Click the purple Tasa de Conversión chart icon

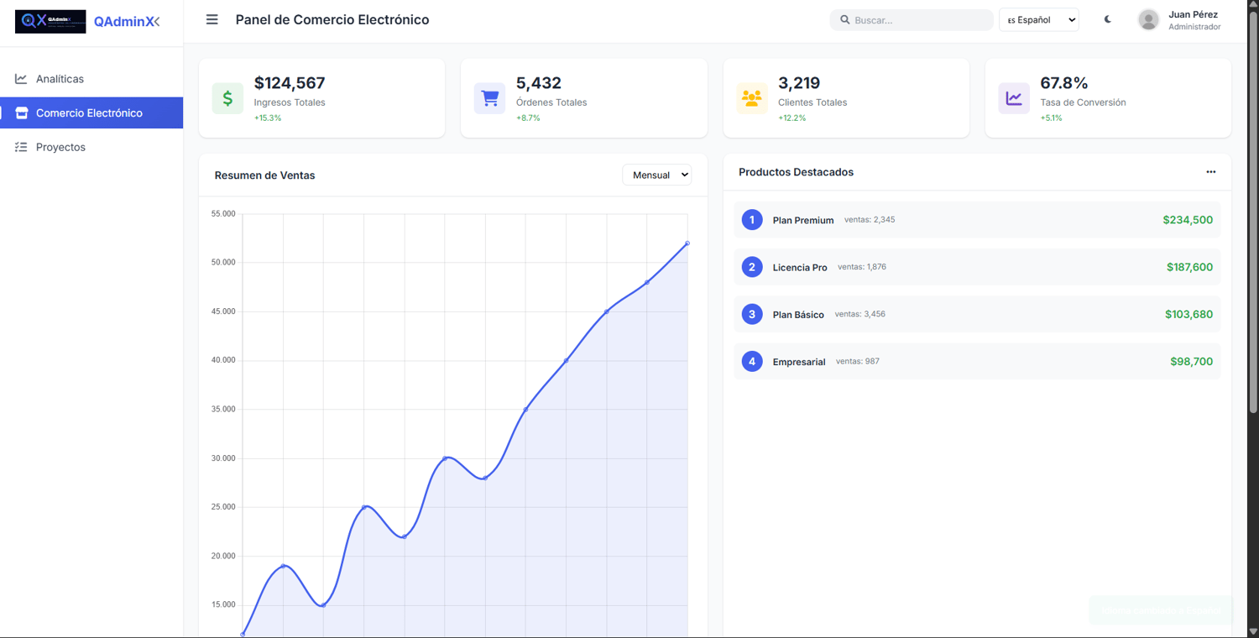click(x=1014, y=98)
